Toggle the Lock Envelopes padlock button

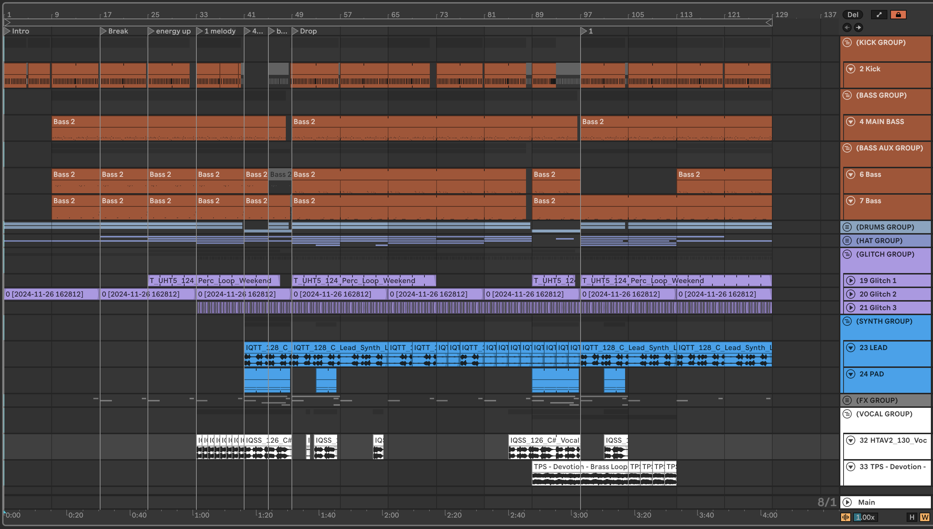click(x=898, y=15)
